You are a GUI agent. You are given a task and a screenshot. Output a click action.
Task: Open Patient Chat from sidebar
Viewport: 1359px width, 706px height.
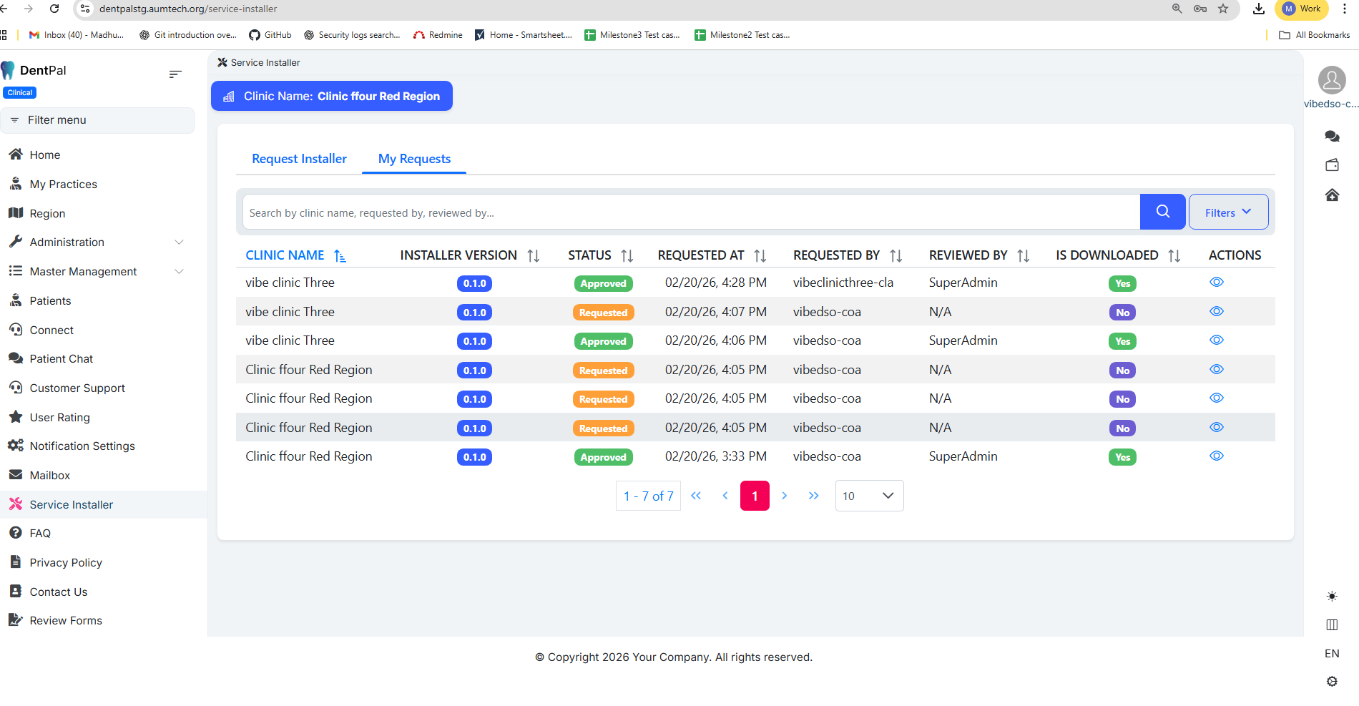point(62,359)
